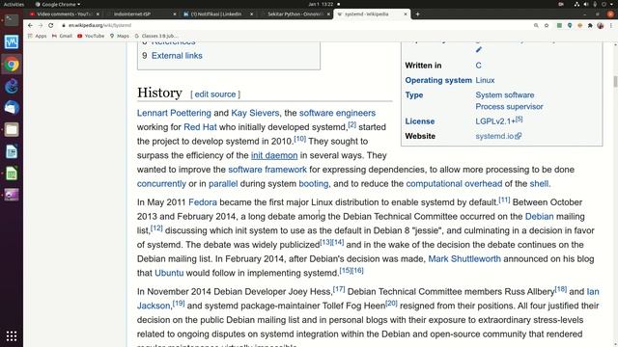
Task: Show all applications grid
Action: 12,335
